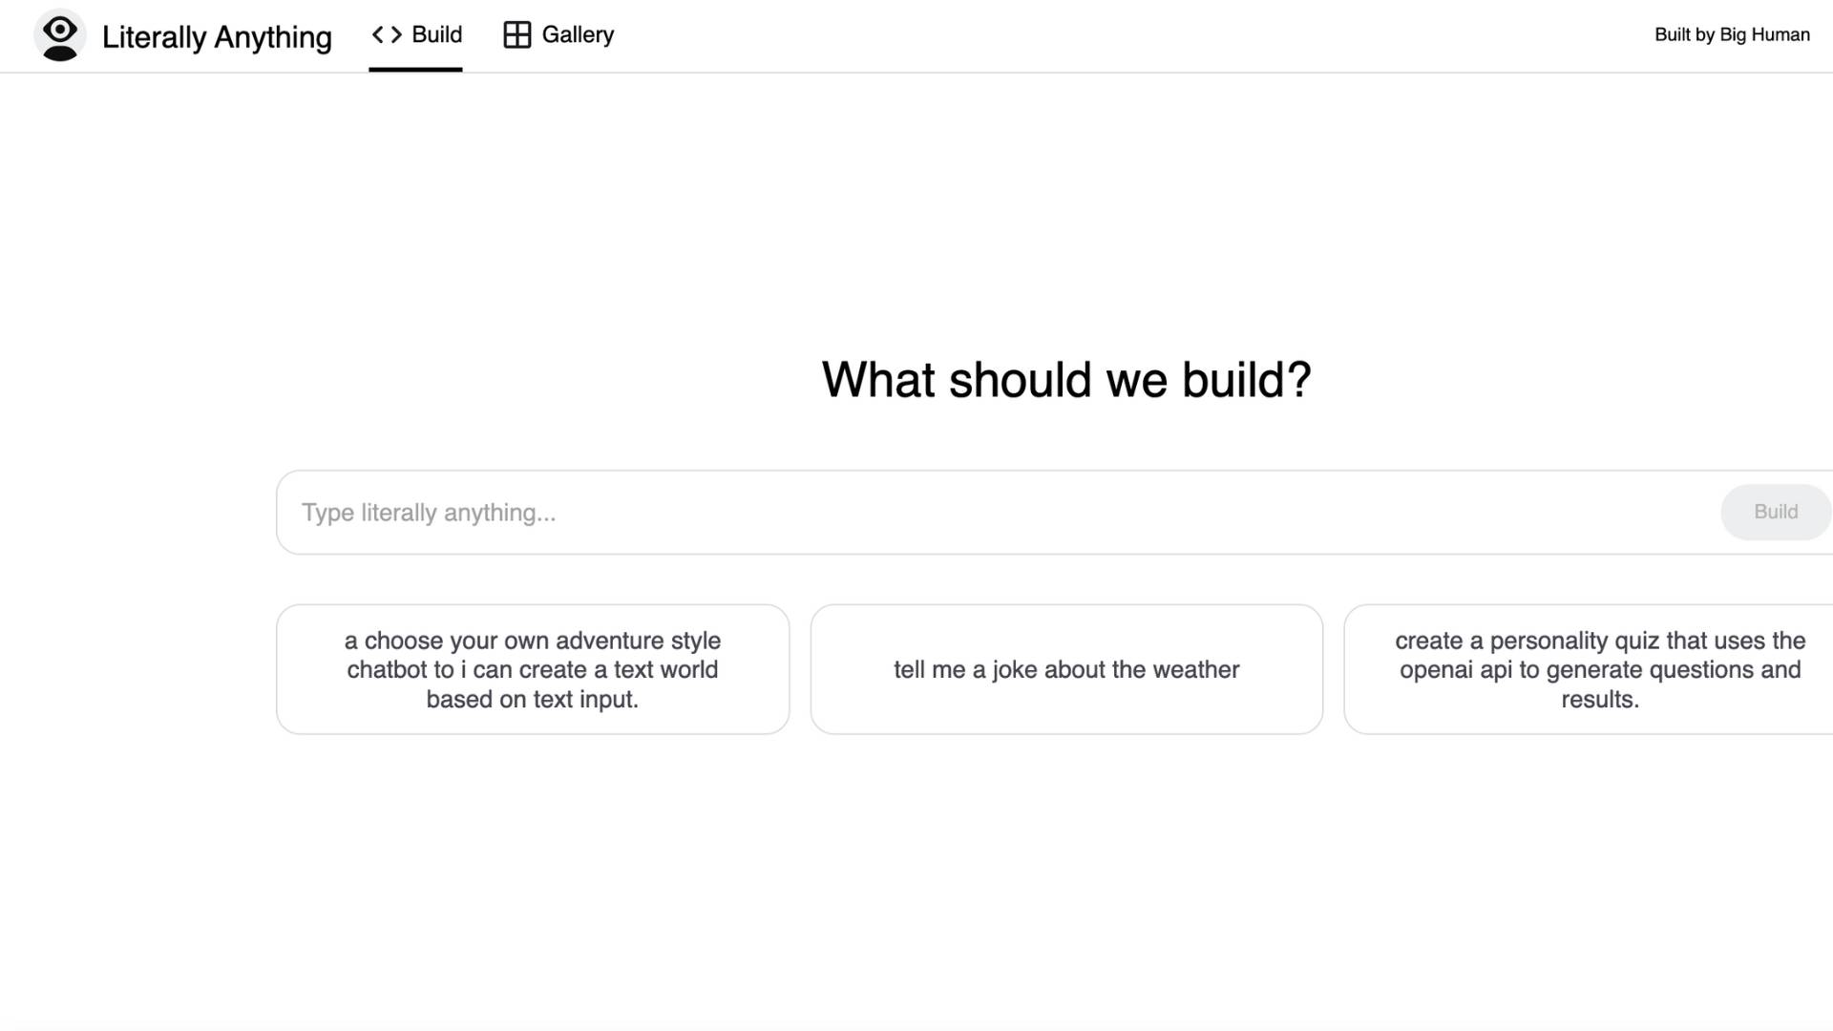Click the 'What should we build?' heading

pos(1066,380)
